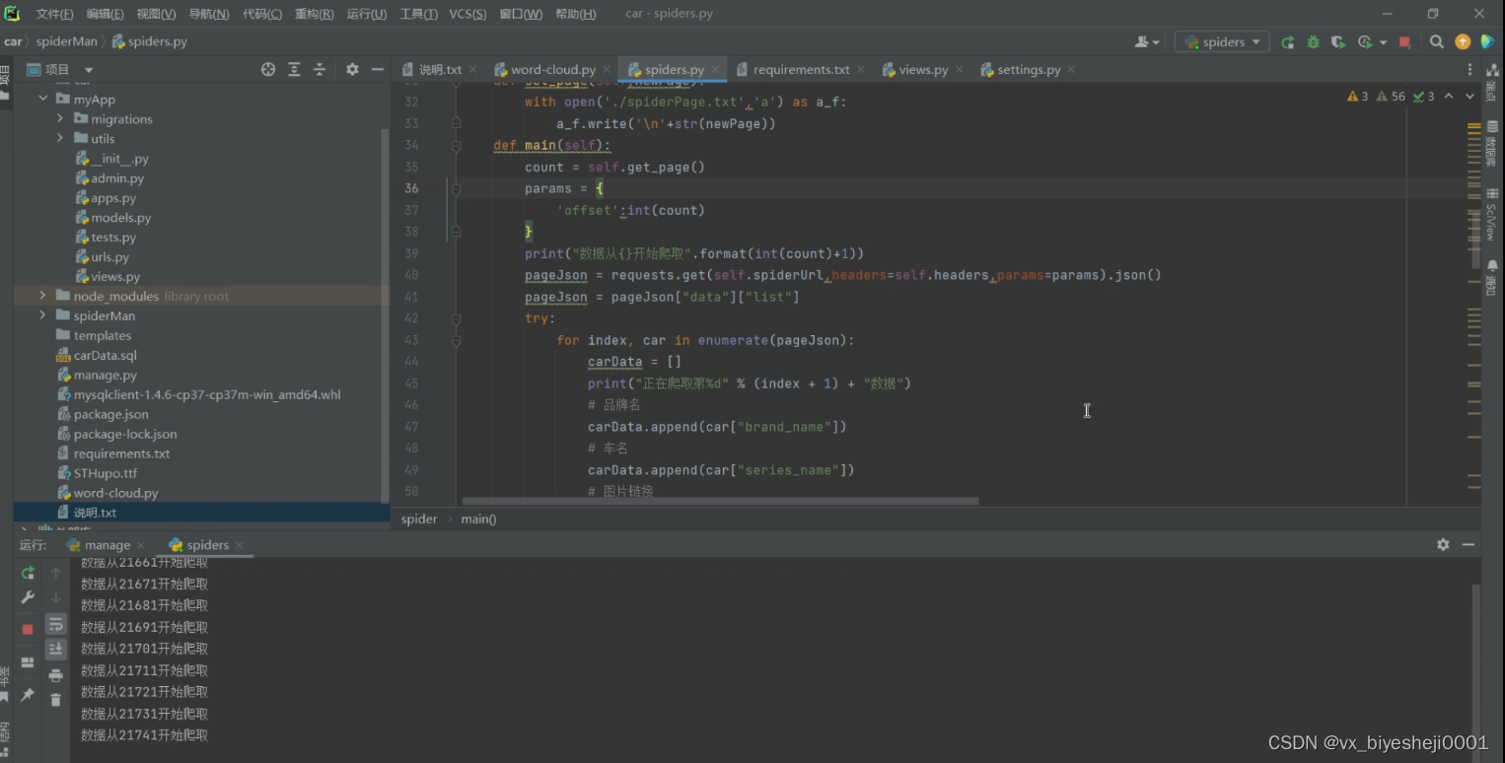
Task: Switch to the word-cloud.py tab
Action: [552, 69]
